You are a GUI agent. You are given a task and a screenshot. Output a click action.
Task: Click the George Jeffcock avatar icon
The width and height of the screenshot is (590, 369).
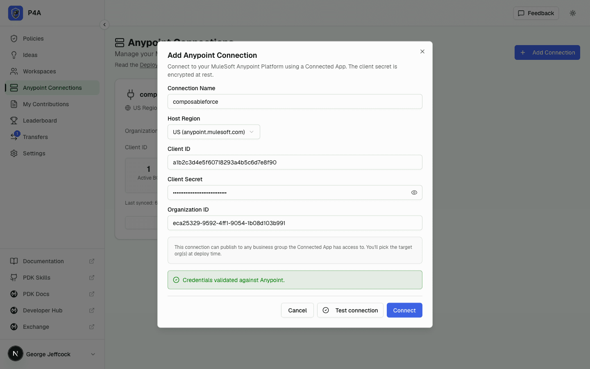tap(16, 353)
